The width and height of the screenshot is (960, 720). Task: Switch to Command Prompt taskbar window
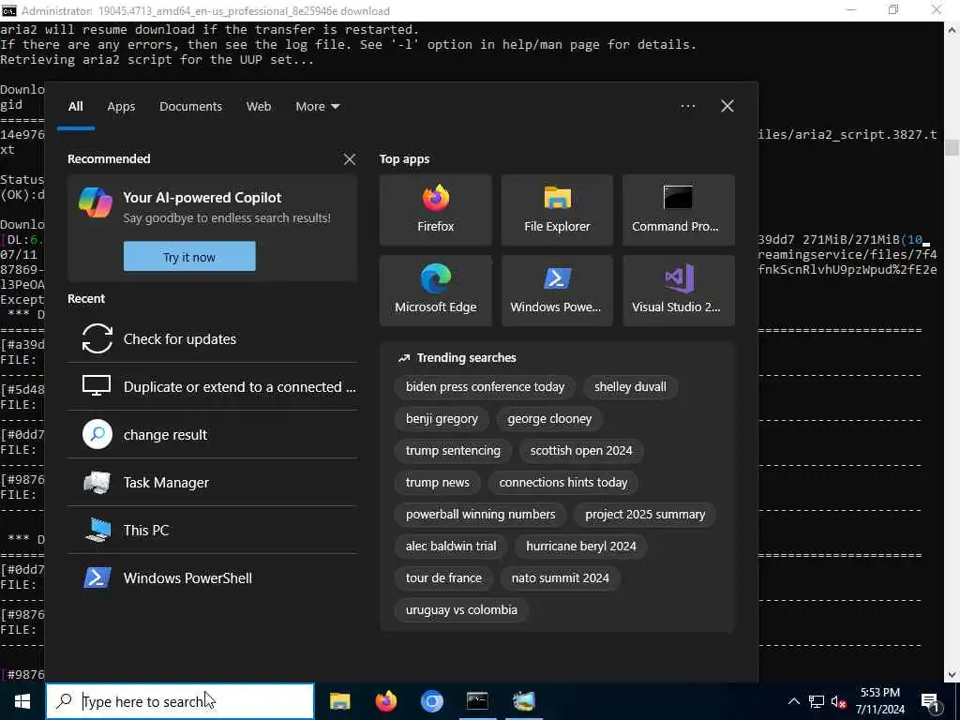click(x=477, y=701)
